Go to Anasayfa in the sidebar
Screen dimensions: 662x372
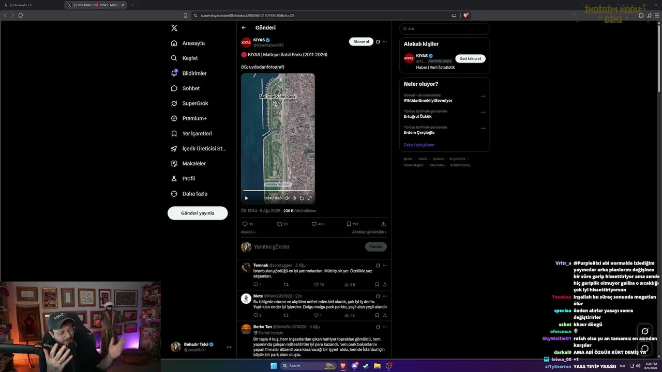pyautogui.click(x=188, y=43)
